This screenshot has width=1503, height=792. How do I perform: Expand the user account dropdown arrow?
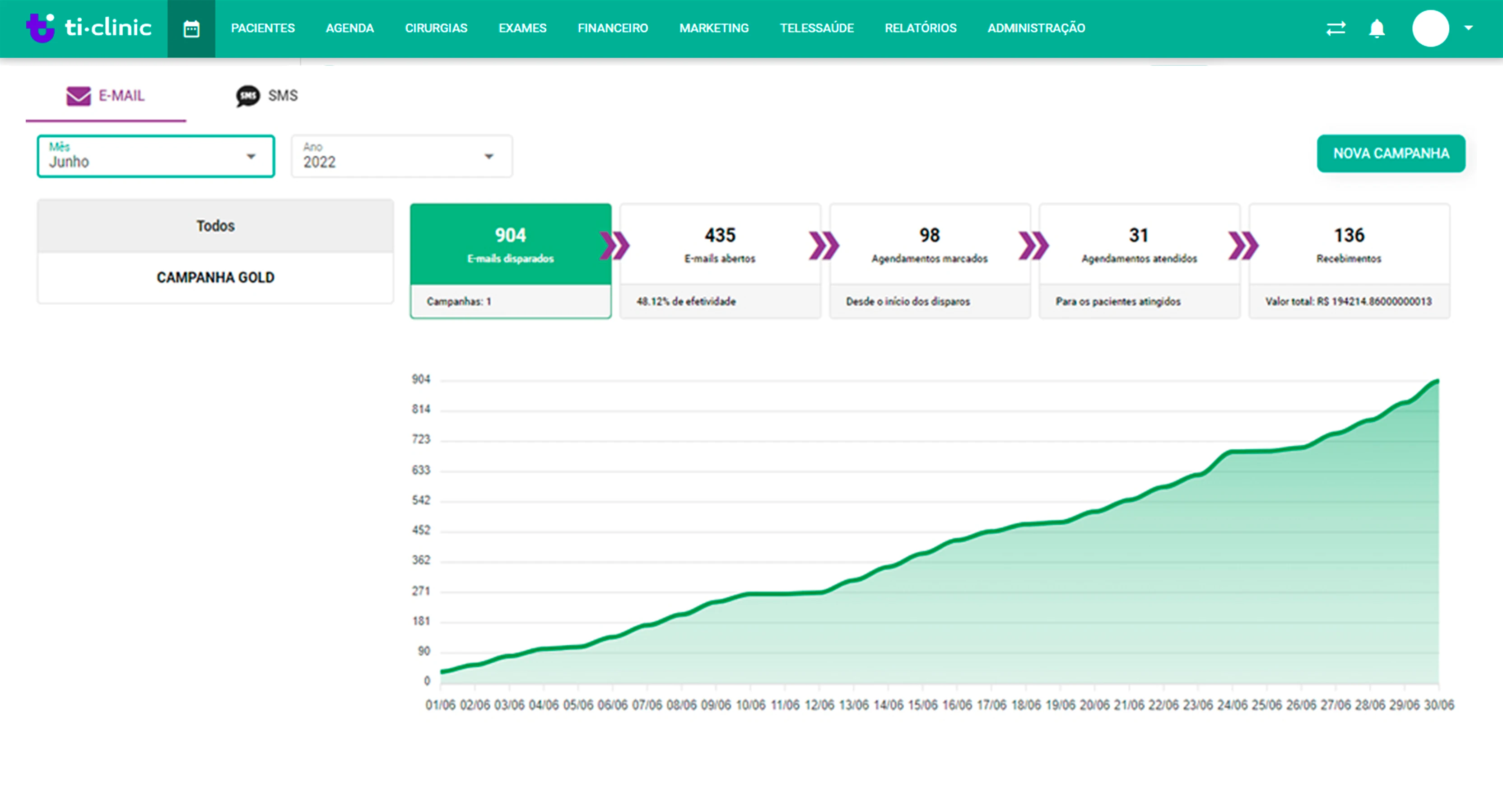pyautogui.click(x=1469, y=28)
